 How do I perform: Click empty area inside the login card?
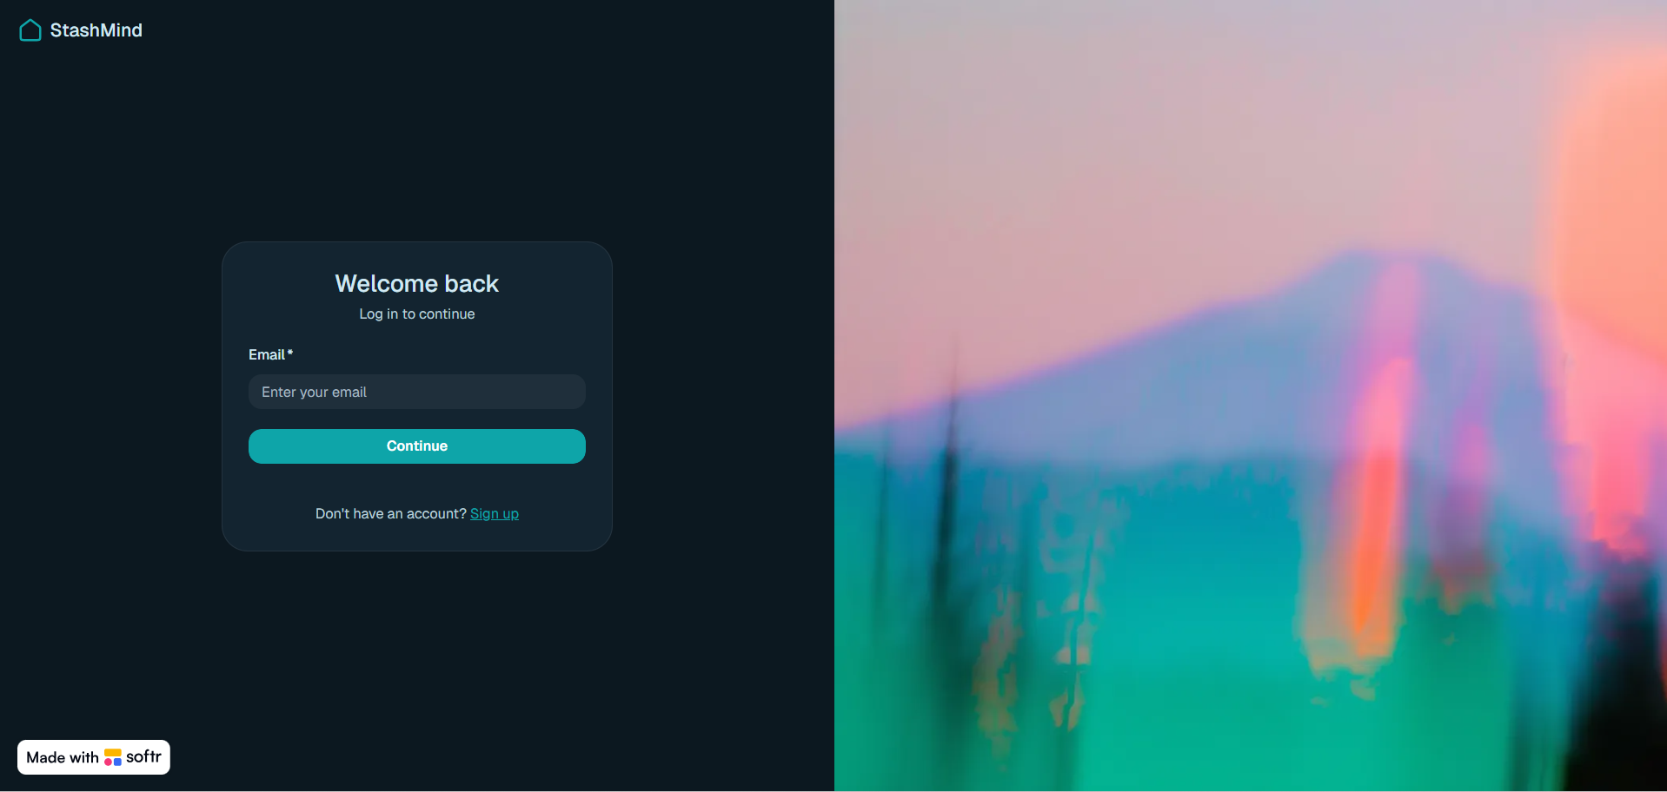click(x=417, y=486)
